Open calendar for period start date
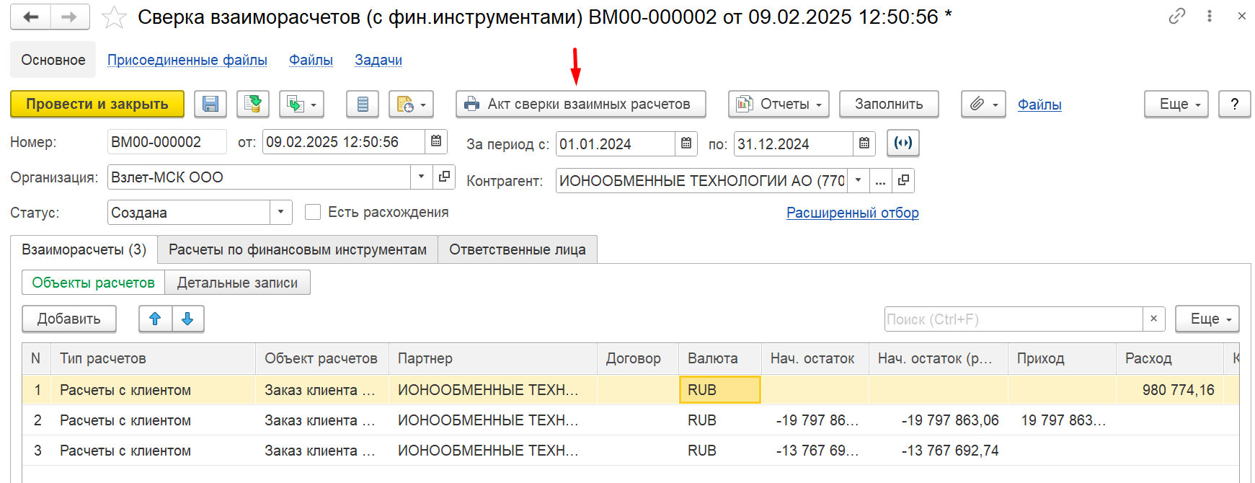This screenshot has width=1255, height=483. tap(686, 143)
